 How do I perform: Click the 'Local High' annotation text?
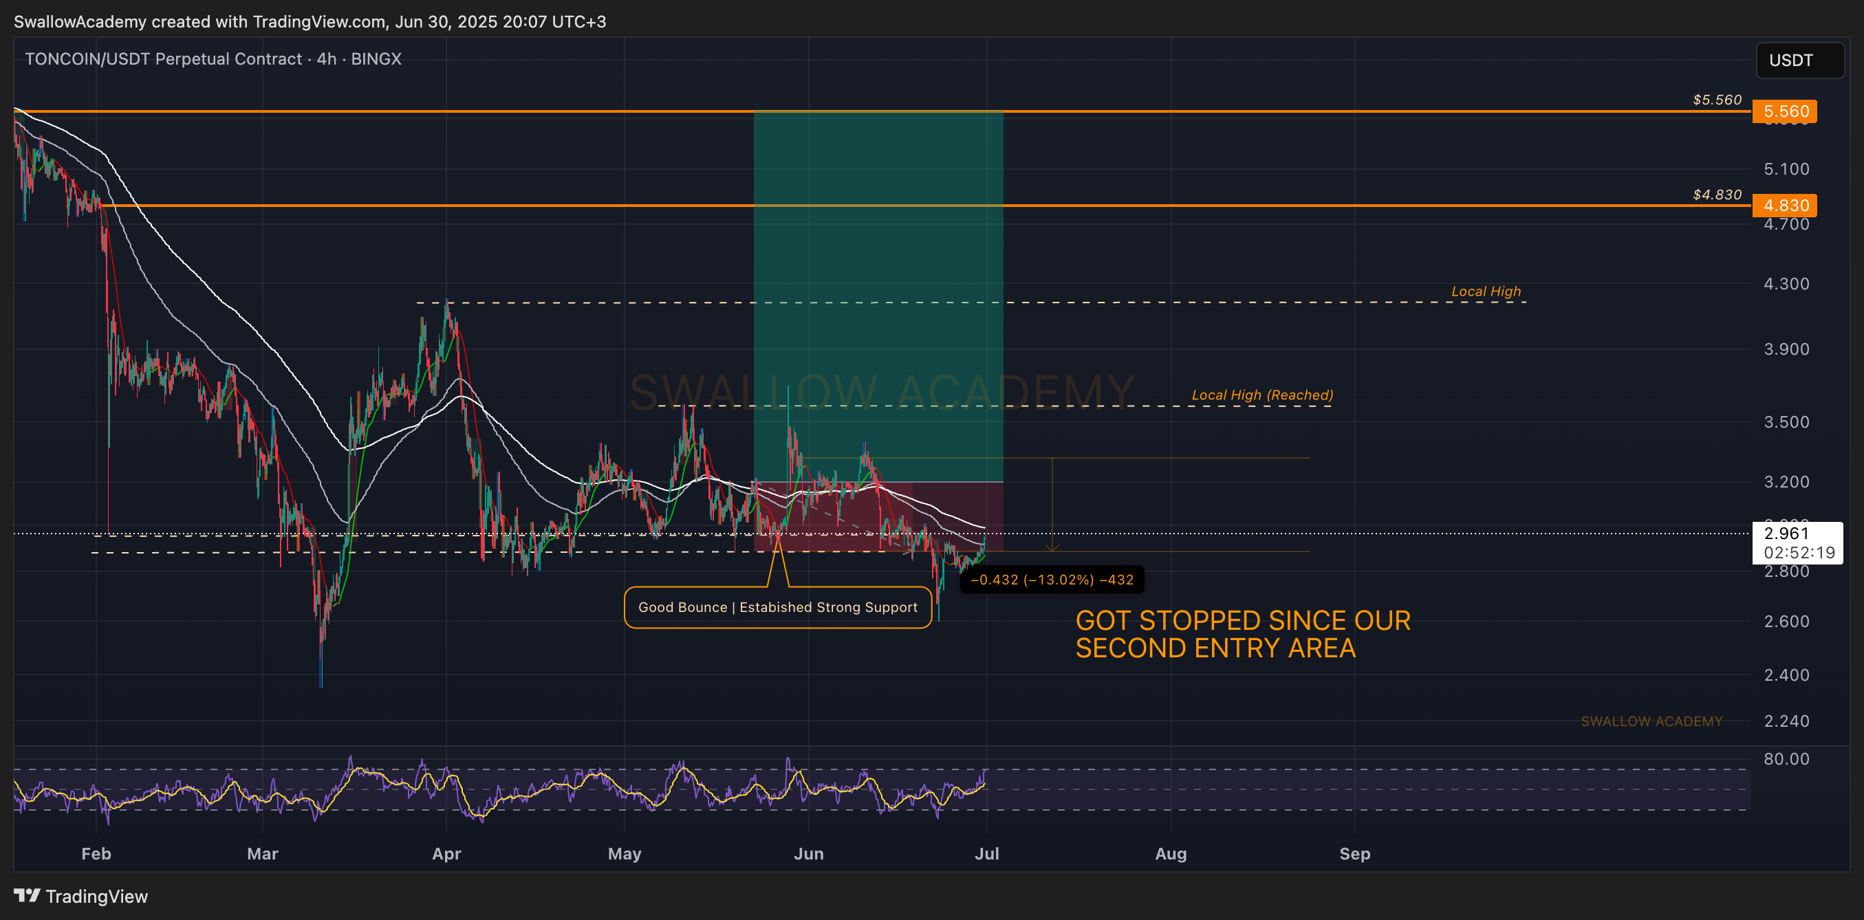coord(1486,291)
